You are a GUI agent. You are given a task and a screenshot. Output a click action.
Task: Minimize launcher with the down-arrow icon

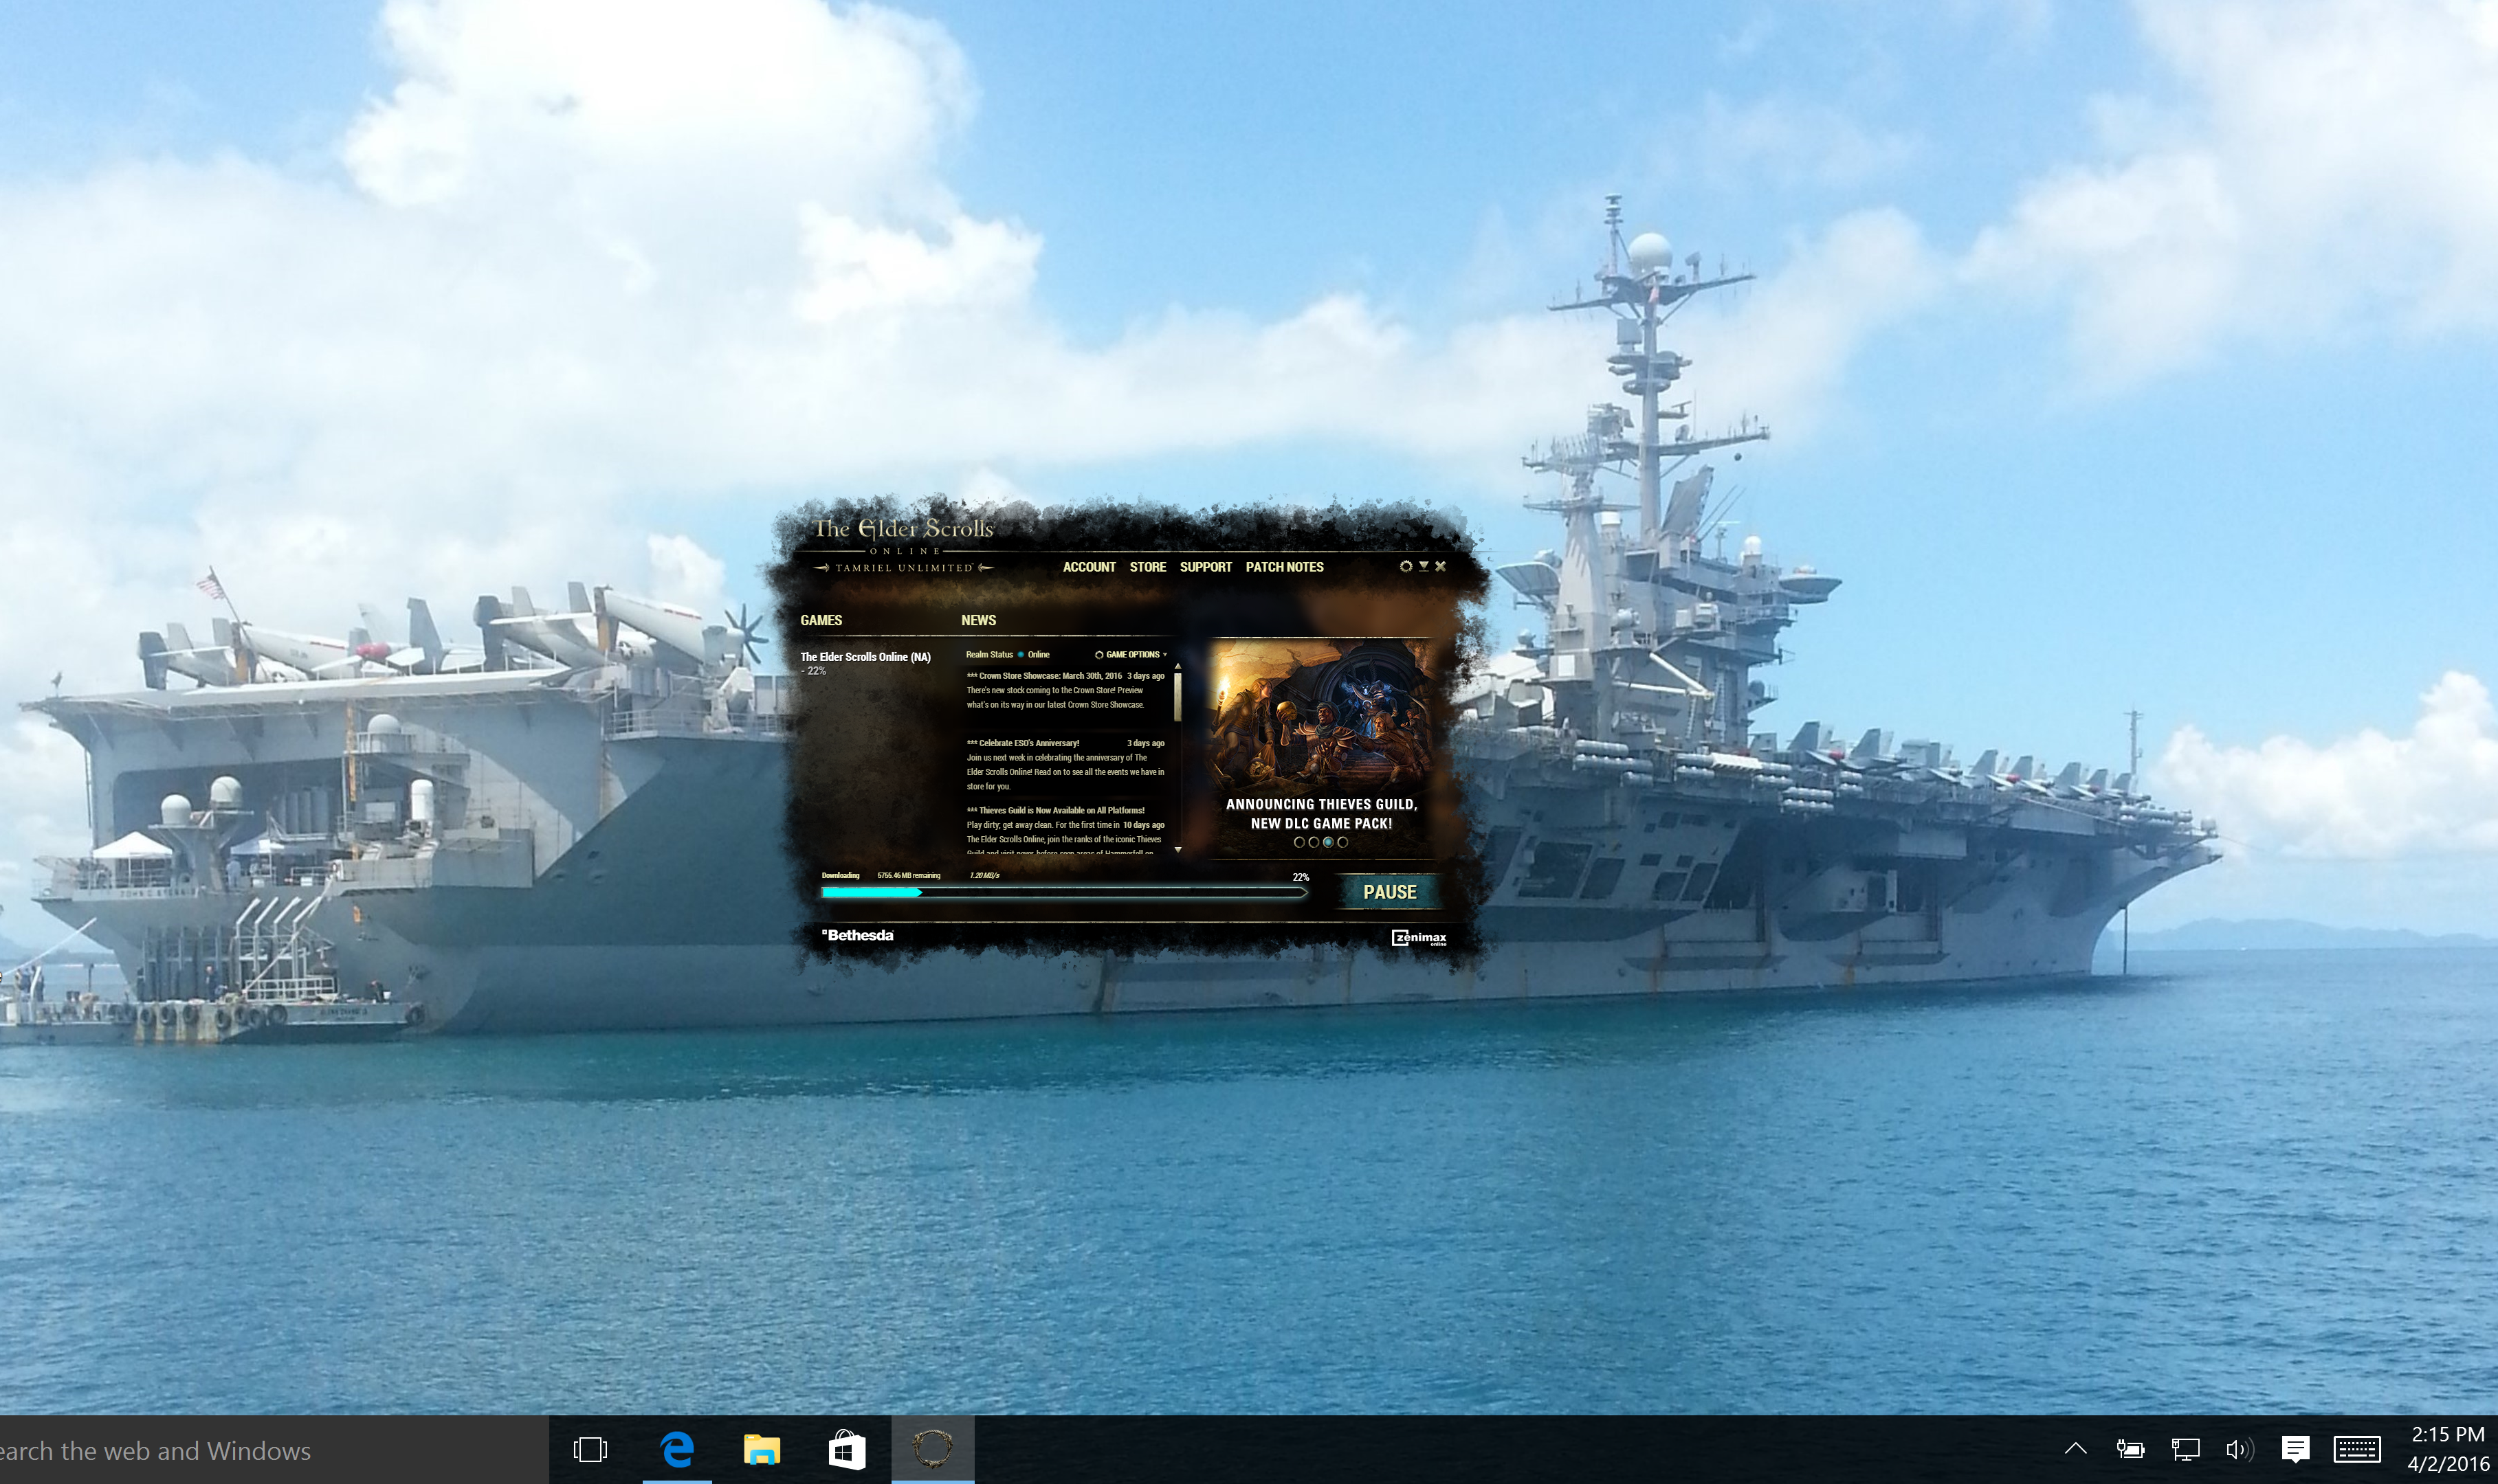(x=1423, y=566)
